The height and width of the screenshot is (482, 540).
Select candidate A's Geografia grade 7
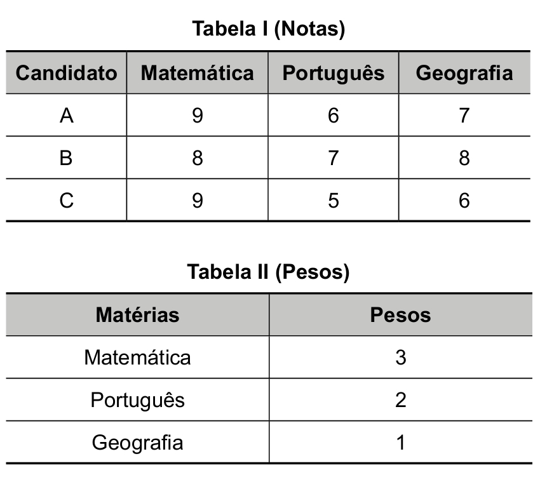pyautogui.click(x=464, y=116)
